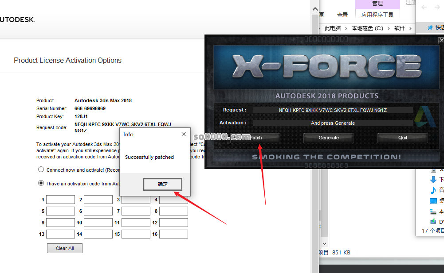Click the Music note folder icon
The width and height of the screenshot is (444, 273).
(x=433, y=190)
